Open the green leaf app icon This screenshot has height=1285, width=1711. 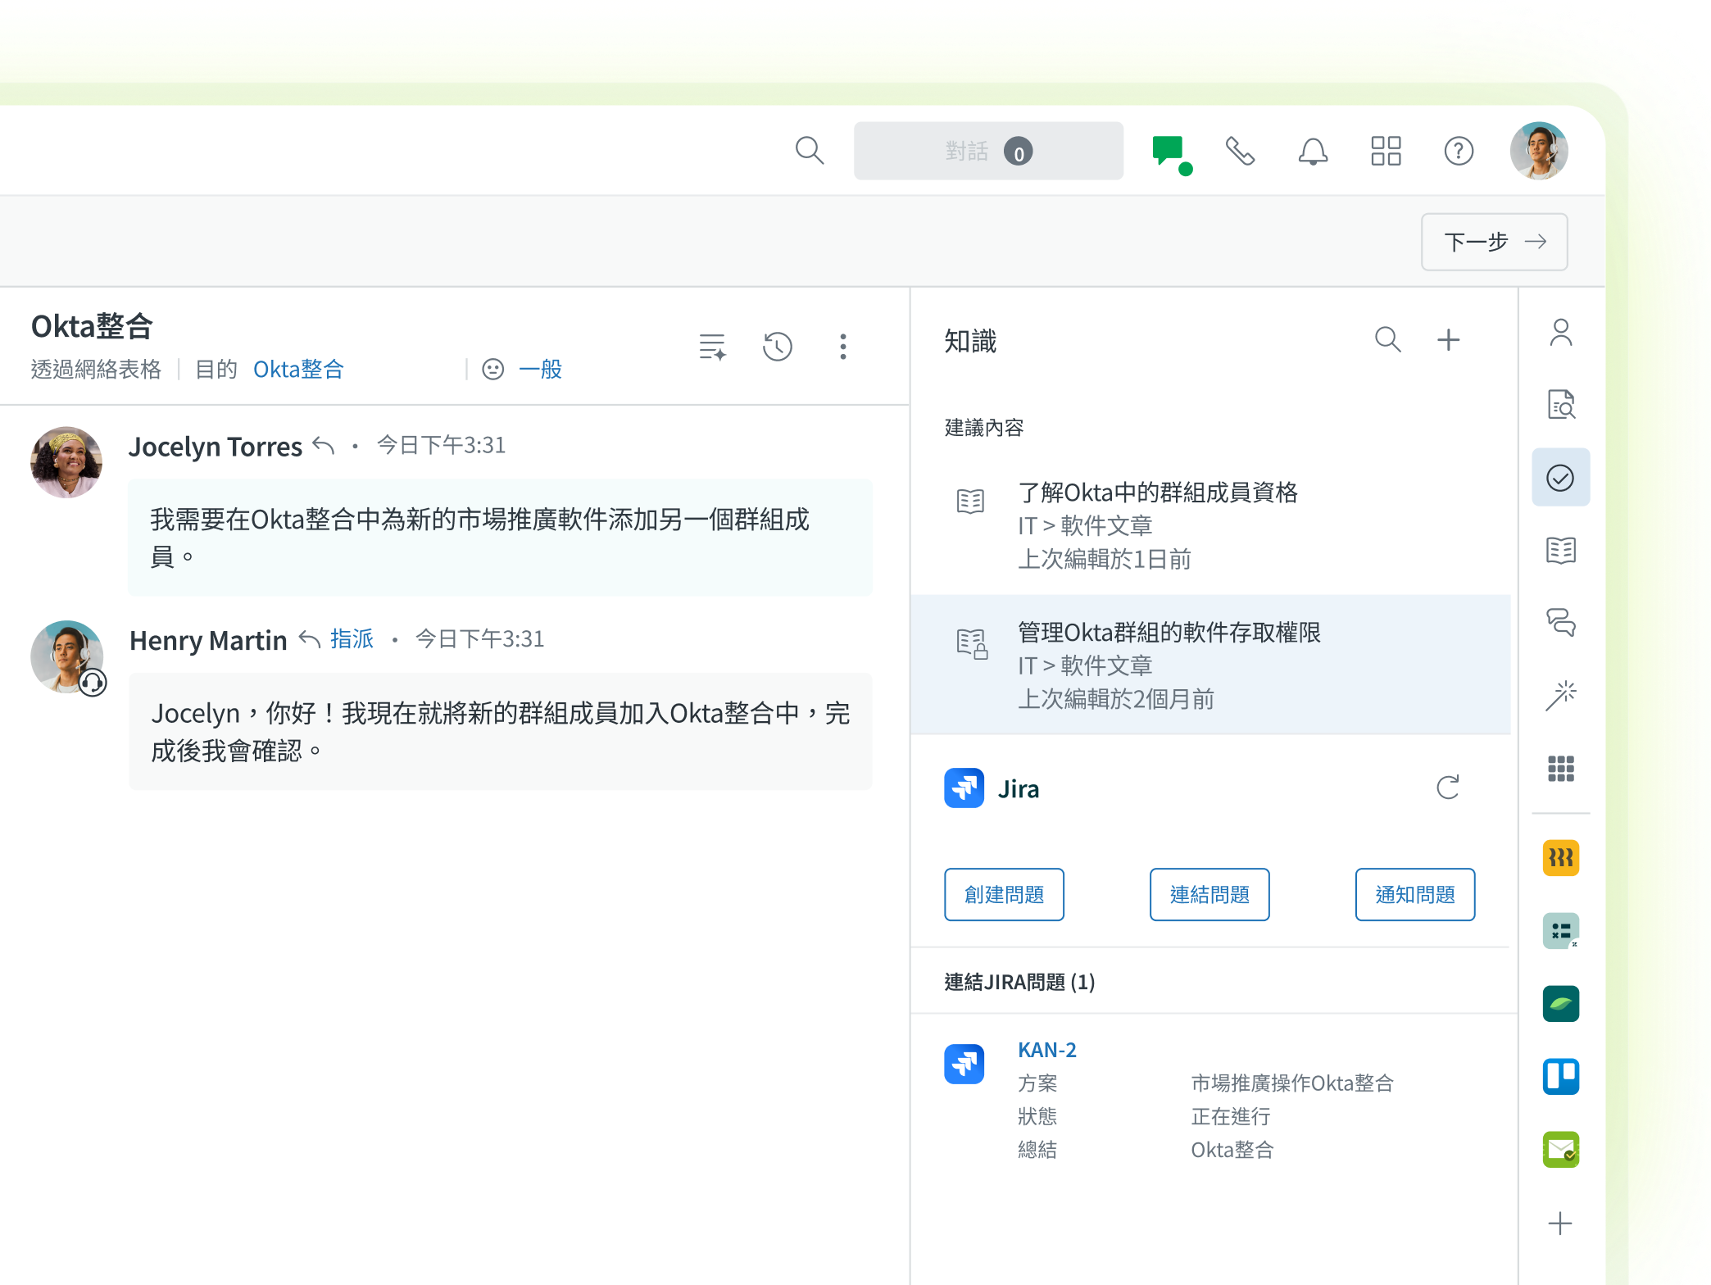coord(1561,1004)
